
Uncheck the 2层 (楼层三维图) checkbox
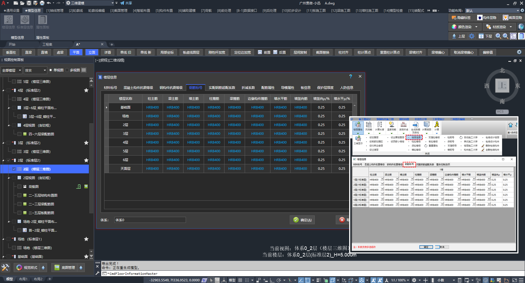point(14,169)
